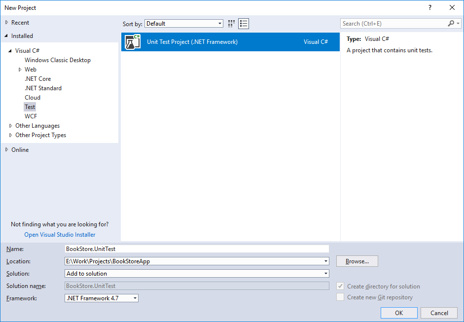Viewport: 464px width, 322px height.
Task: Select the Visual C# label
Action: click(x=27, y=51)
